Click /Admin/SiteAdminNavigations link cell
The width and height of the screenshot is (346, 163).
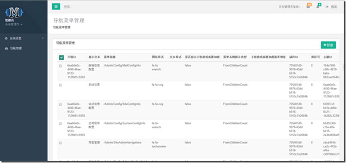click(x=122, y=143)
